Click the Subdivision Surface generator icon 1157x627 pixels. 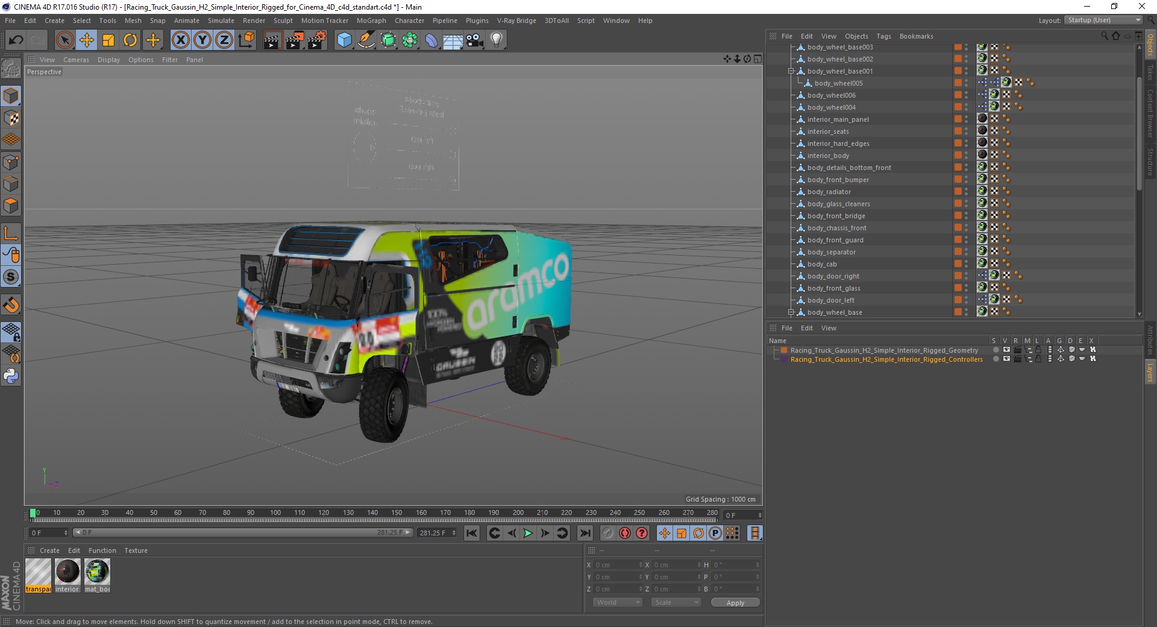tap(389, 40)
